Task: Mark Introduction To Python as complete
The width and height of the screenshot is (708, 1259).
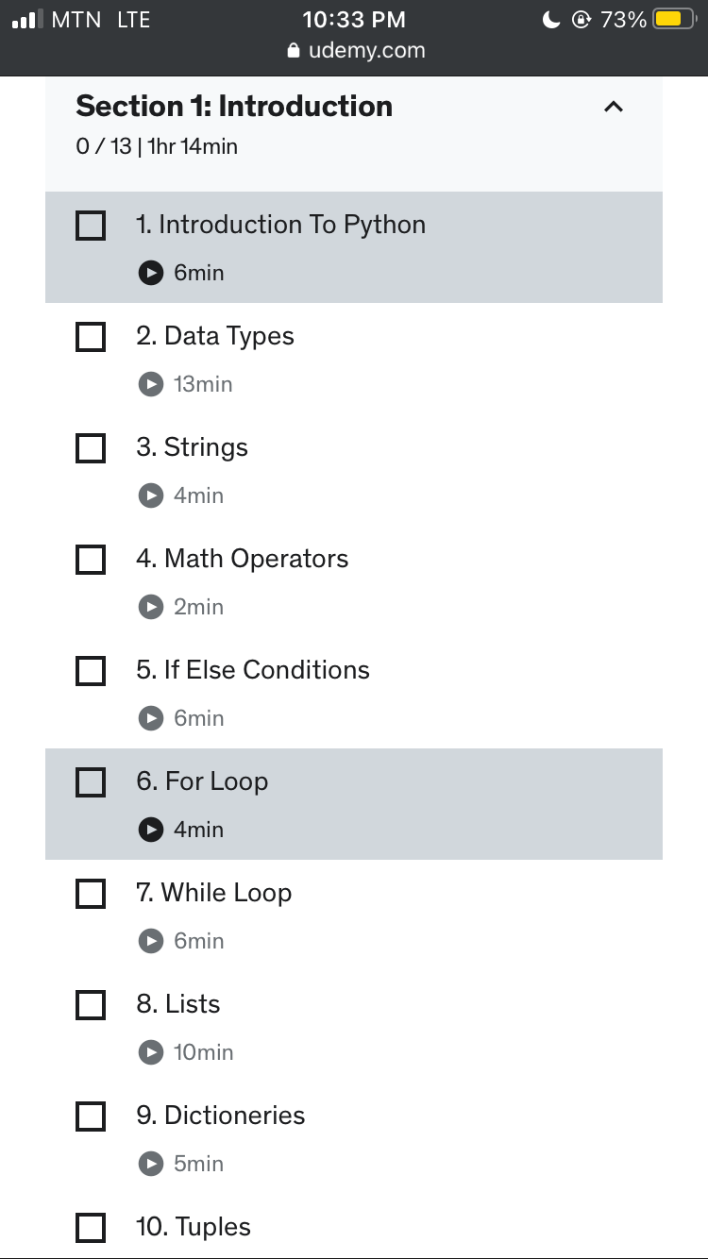Action: click(91, 226)
